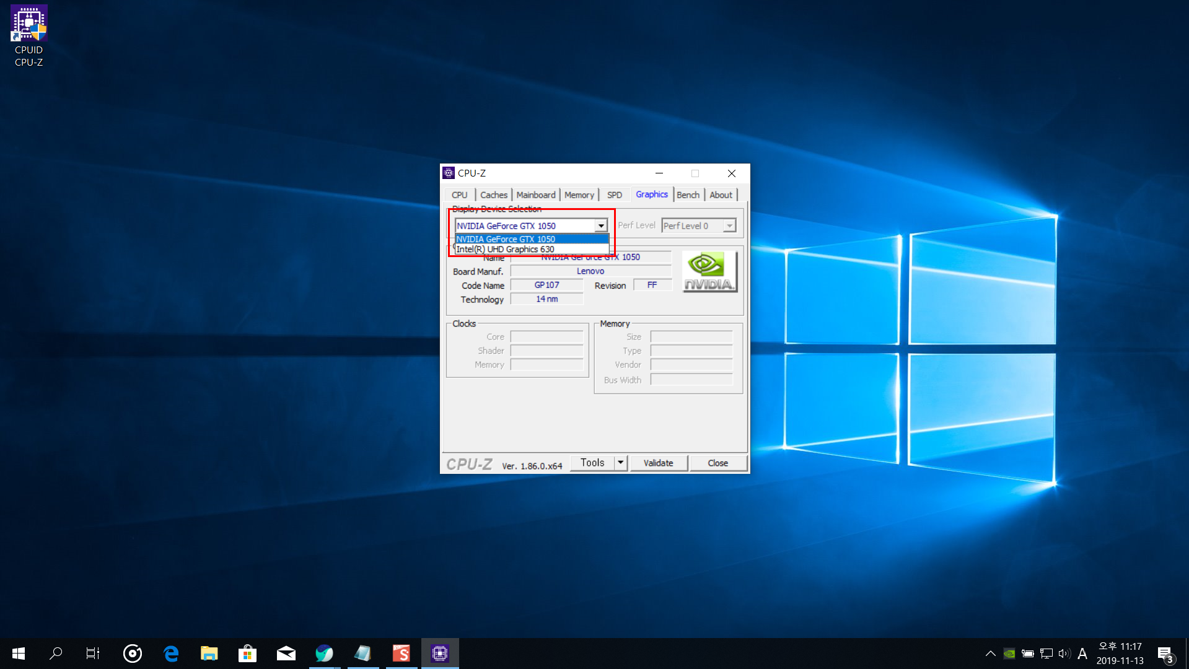
Task: Switch to the Caches tab
Action: pos(493,195)
